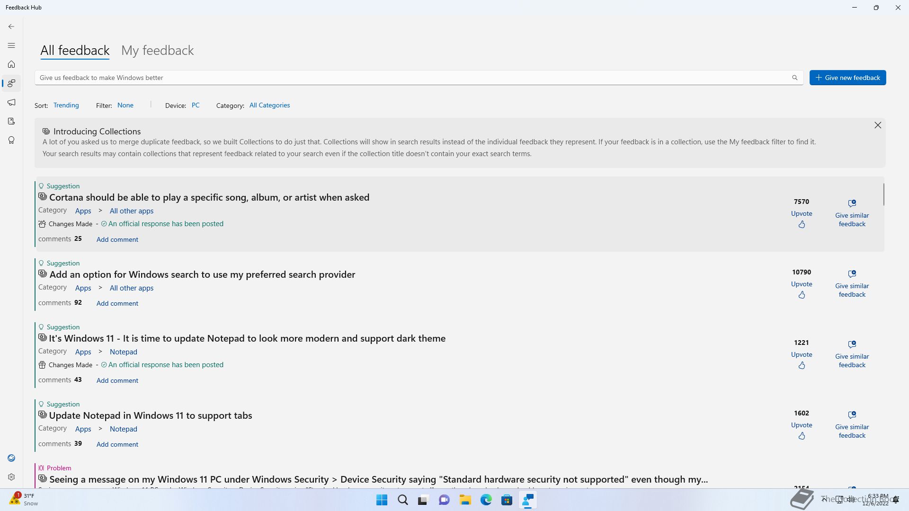Click Upvote label for 1602-vote suggestion

click(802, 425)
